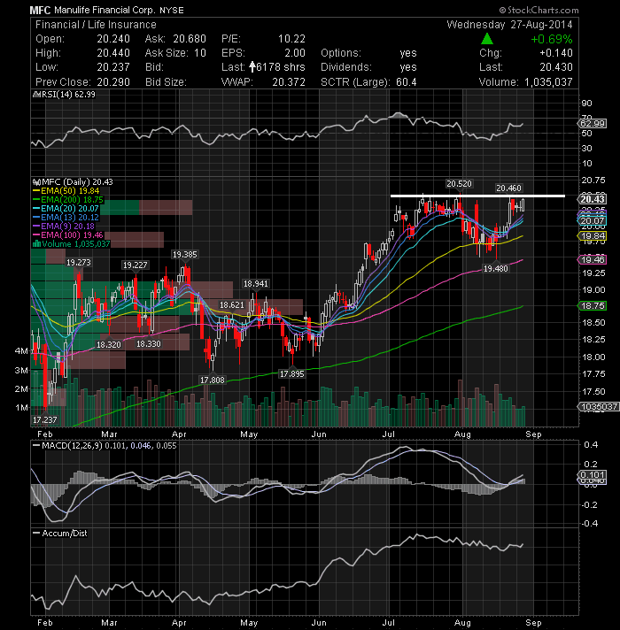Click the 20.460 peak price label

(508, 188)
